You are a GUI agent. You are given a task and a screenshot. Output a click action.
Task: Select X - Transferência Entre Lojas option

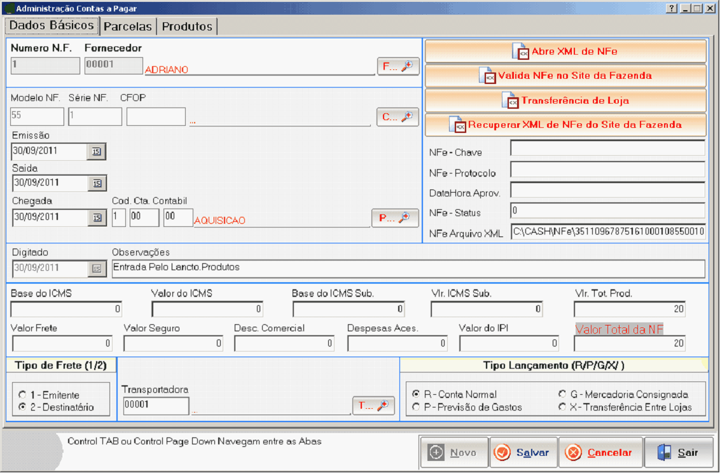(562, 407)
